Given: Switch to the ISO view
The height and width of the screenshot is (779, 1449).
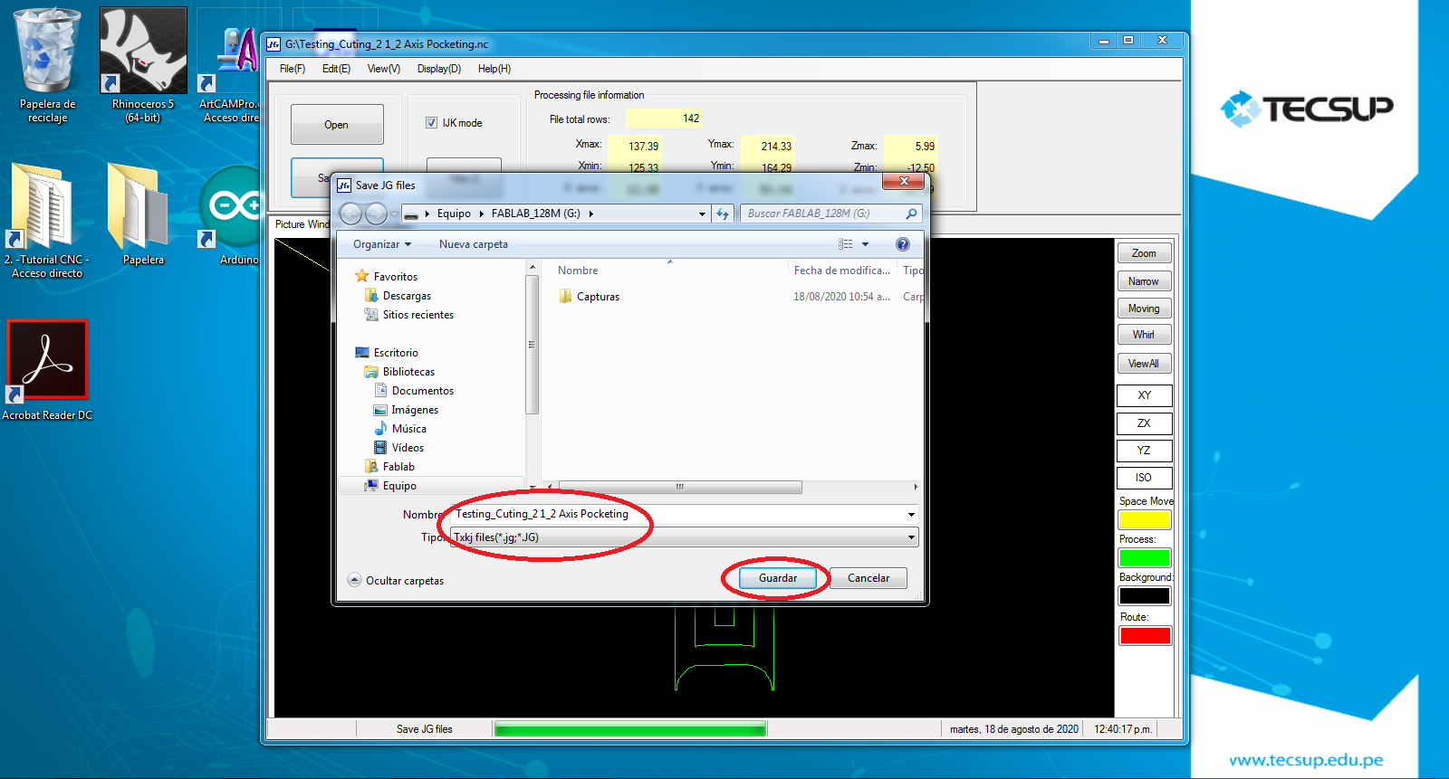Looking at the screenshot, I should pyautogui.click(x=1145, y=478).
